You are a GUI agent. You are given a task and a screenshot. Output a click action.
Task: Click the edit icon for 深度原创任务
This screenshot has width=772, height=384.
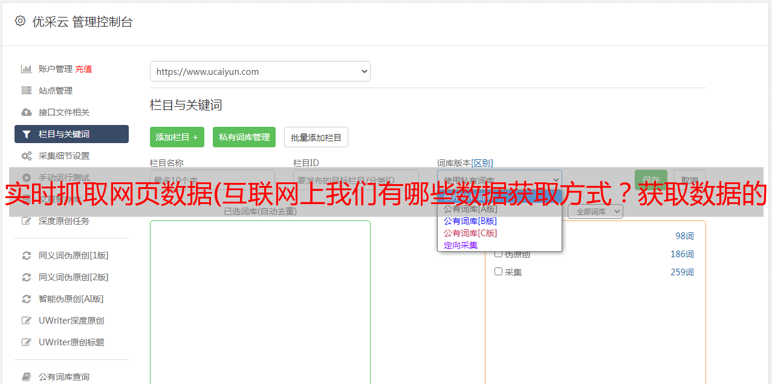[26, 221]
